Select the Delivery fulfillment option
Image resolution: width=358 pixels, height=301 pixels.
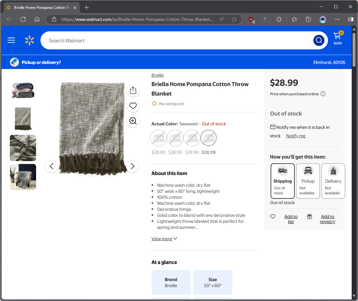(x=333, y=181)
